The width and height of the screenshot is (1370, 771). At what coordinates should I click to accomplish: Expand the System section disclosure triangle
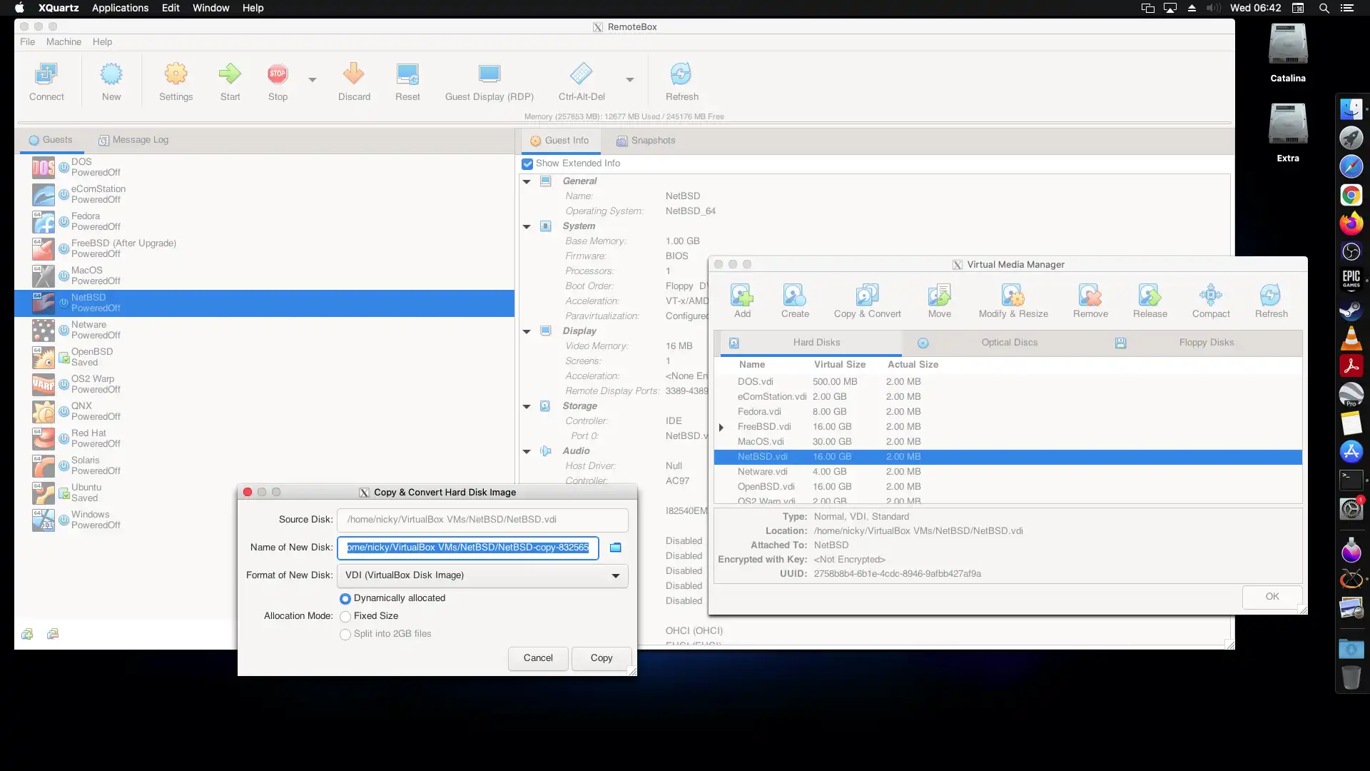[527, 226]
